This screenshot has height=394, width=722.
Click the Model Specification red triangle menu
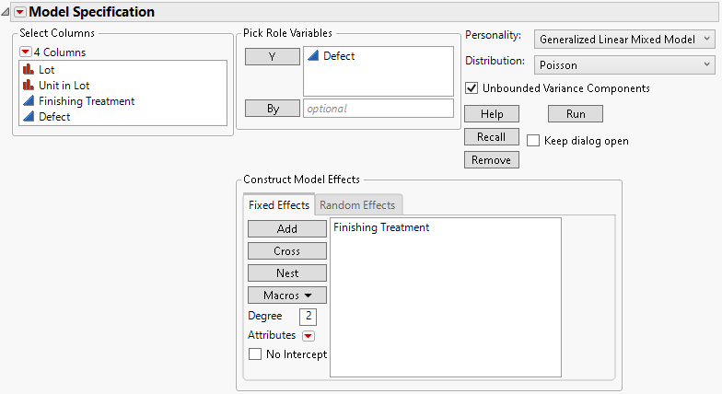pos(19,12)
